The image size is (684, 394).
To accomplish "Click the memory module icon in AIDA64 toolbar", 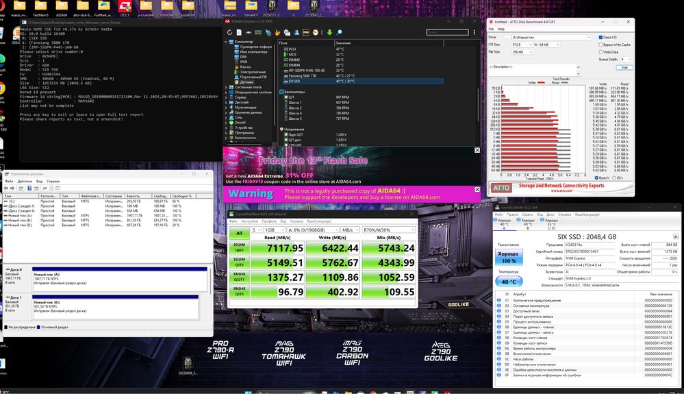I will (x=258, y=32).
